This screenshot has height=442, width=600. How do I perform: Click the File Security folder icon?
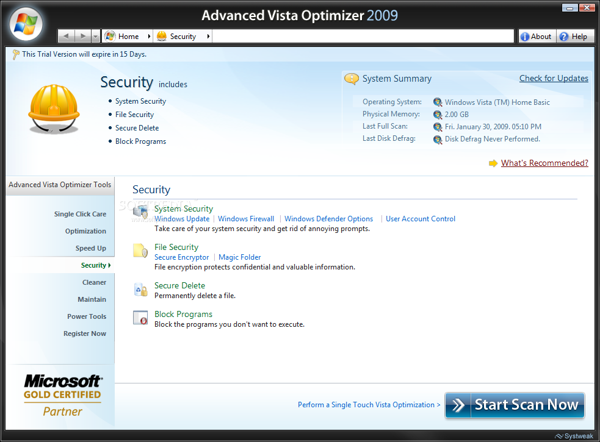(140, 251)
